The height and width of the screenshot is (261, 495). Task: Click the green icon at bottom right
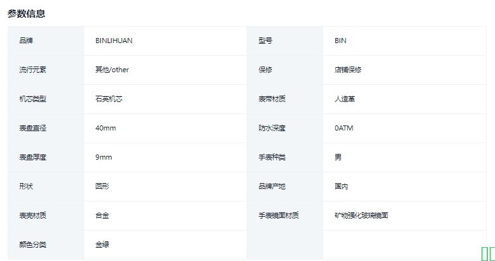(487, 253)
